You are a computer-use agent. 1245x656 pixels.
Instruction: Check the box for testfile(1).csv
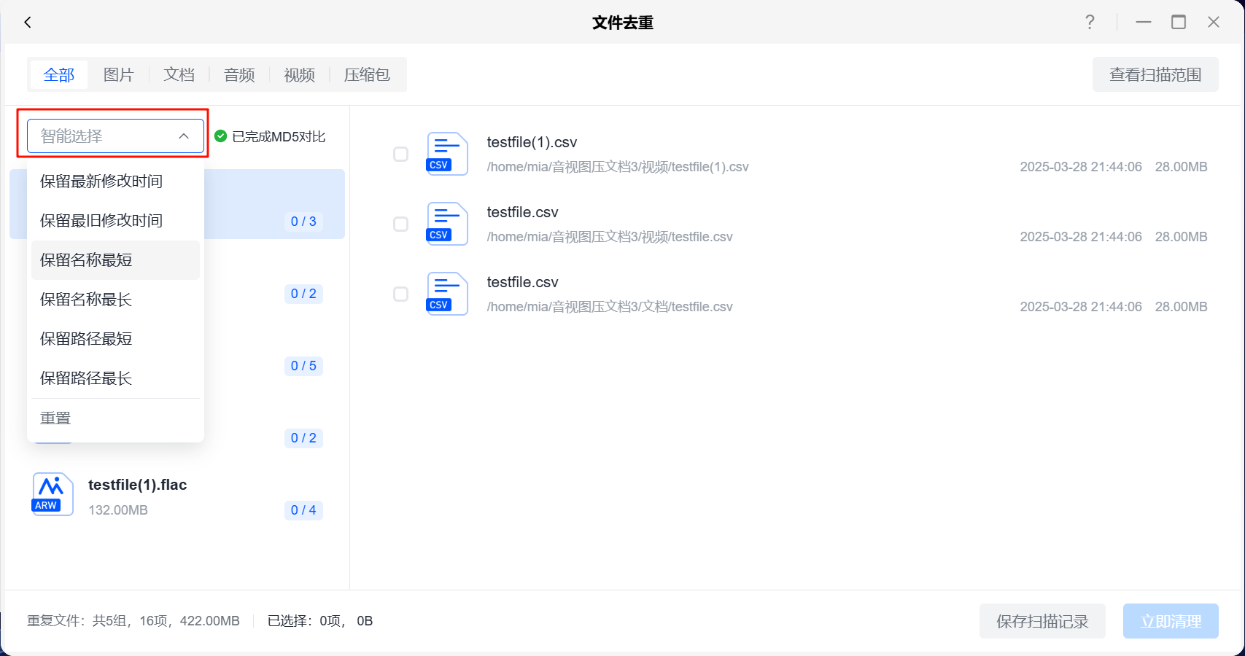click(x=400, y=154)
